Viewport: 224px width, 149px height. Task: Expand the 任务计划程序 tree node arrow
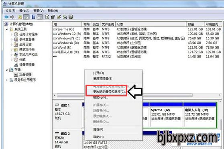click(x=12, y=34)
